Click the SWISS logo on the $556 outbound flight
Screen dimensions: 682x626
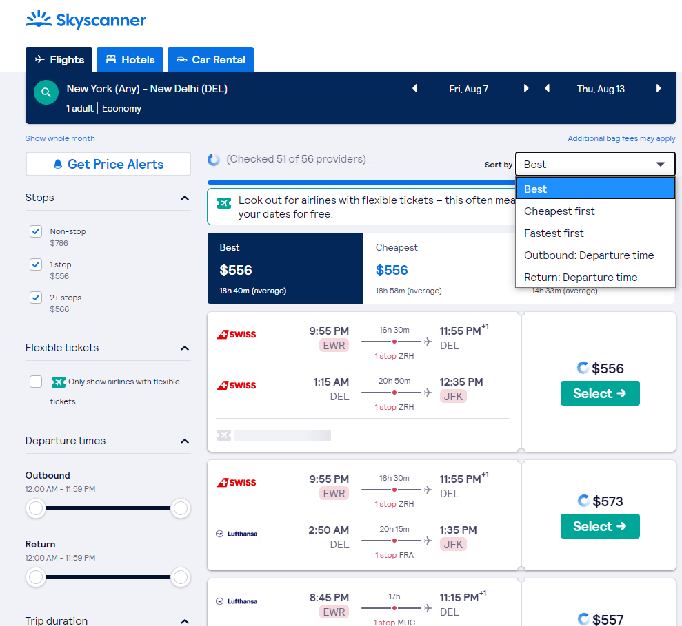click(x=237, y=335)
